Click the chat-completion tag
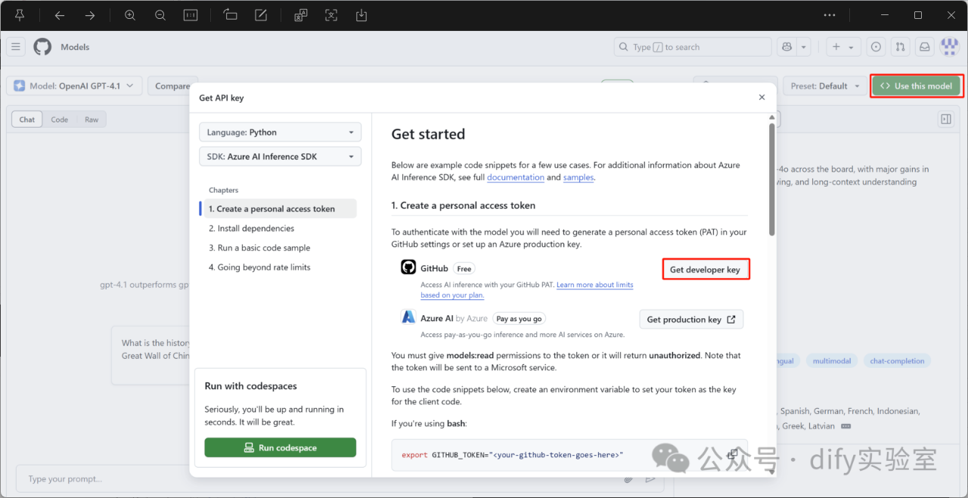 [x=897, y=361]
